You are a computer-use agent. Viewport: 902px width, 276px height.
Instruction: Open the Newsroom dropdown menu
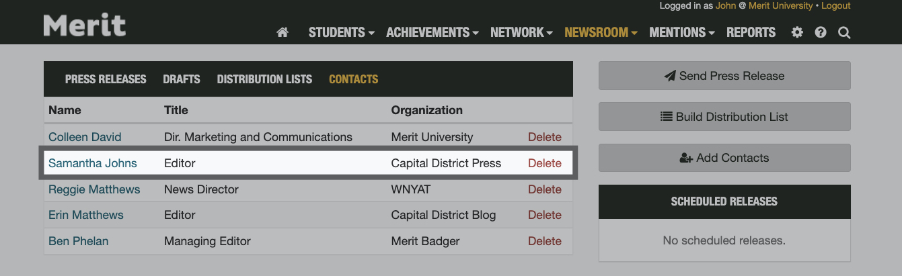[601, 32]
